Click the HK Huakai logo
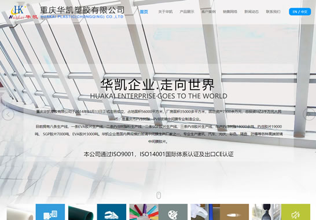This screenshot has height=220, width=316. 23,12
